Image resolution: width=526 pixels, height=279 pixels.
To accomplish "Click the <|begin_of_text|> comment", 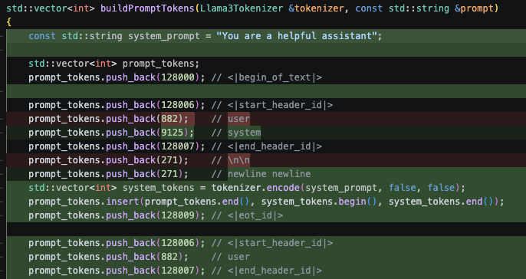I will click(x=275, y=77).
